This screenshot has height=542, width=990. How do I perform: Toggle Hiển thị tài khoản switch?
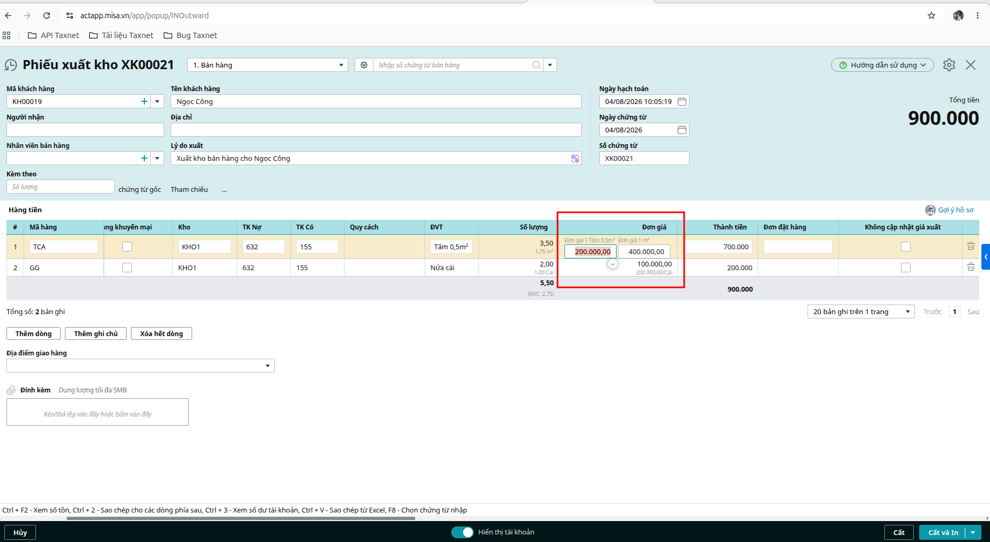462,532
